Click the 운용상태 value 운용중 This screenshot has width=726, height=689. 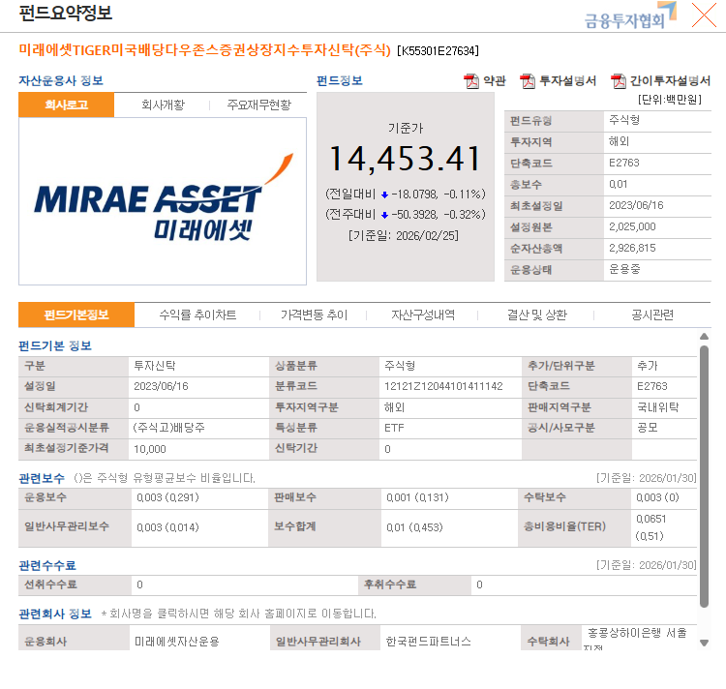pyautogui.click(x=624, y=269)
